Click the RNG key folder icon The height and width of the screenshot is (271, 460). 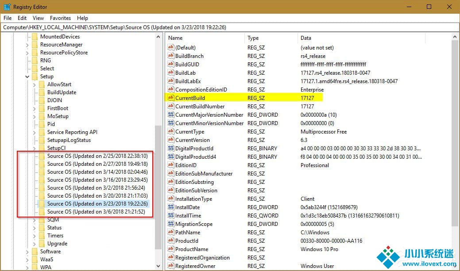click(35, 61)
